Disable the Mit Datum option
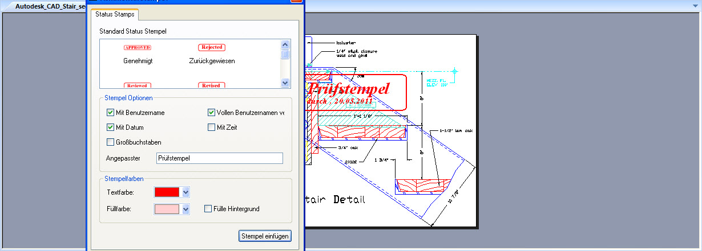 coord(111,127)
